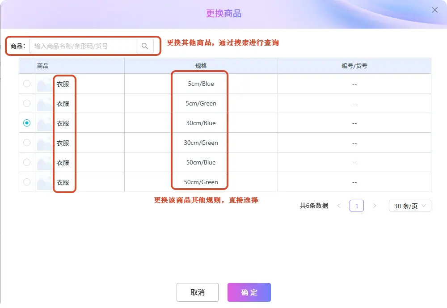Click the search magnifier icon
The height and width of the screenshot is (308, 447).
[145, 46]
